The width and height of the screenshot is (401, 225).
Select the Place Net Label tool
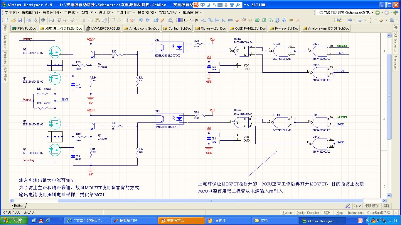(230, 20)
